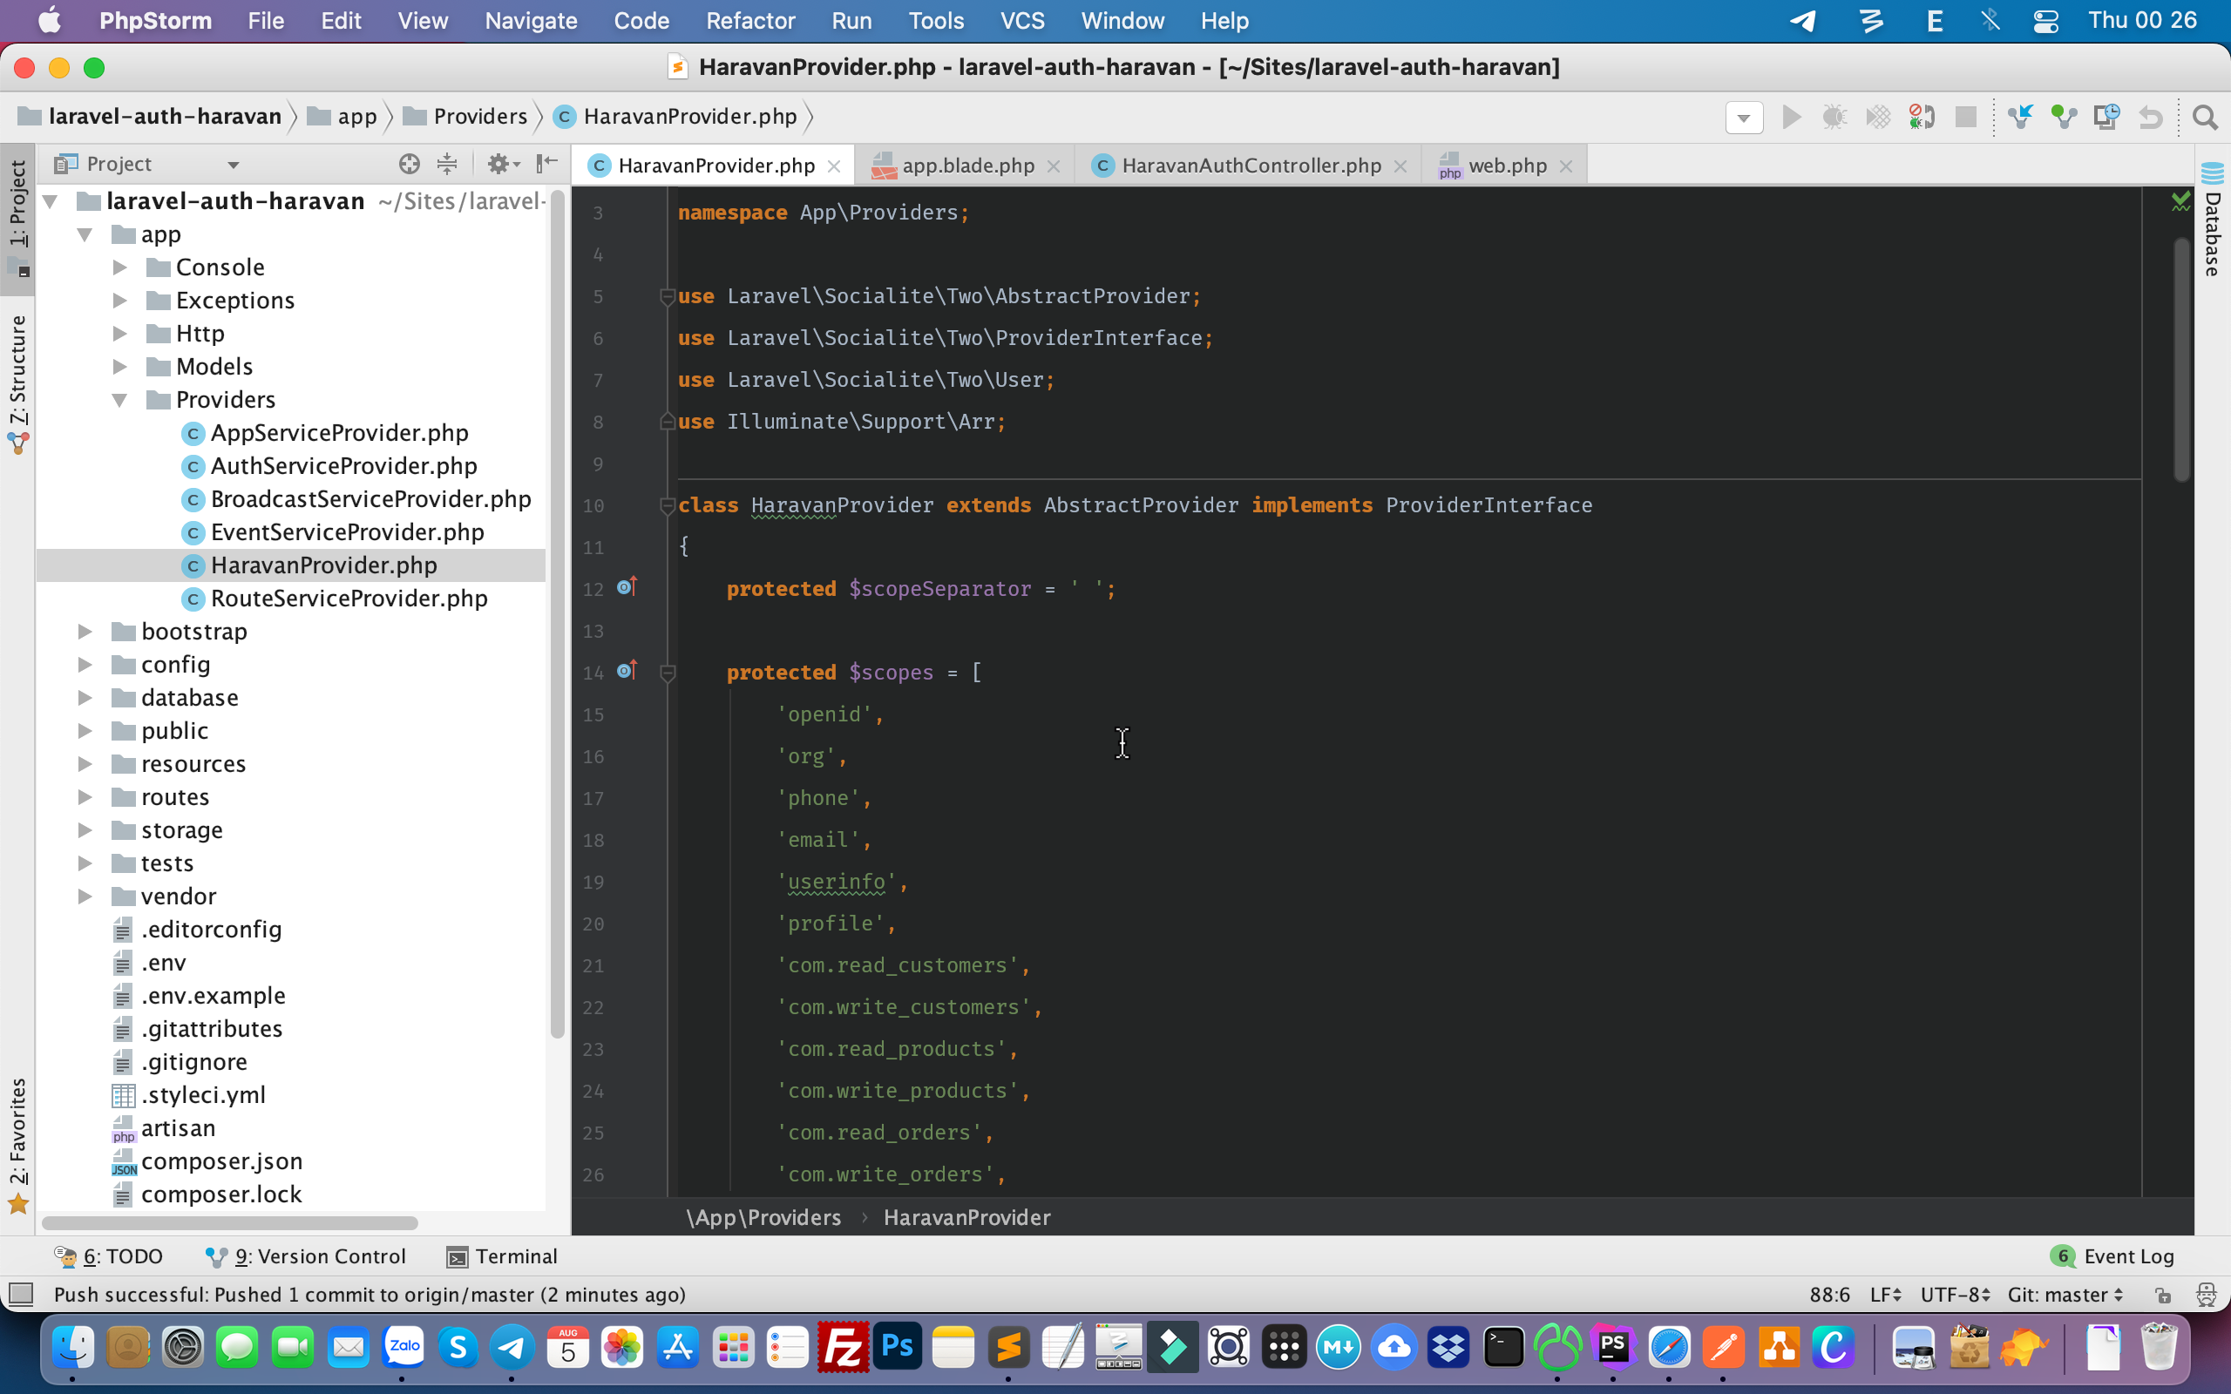Expand the vendor folder
Image resolution: width=2231 pixels, height=1394 pixels.
point(85,897)
